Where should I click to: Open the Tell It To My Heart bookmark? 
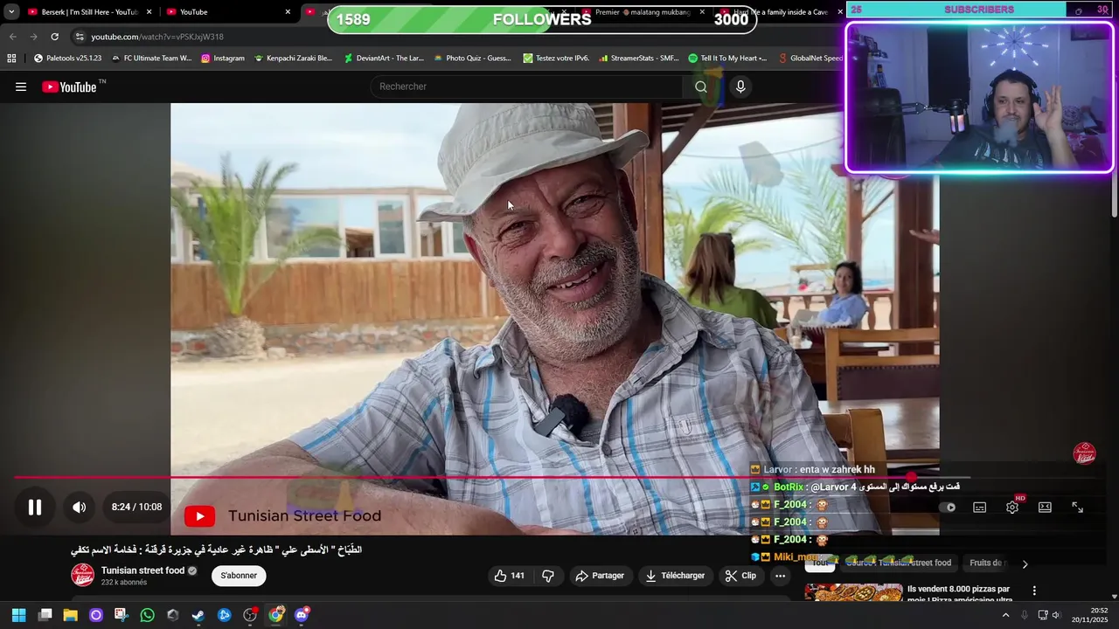pos(727,59)
